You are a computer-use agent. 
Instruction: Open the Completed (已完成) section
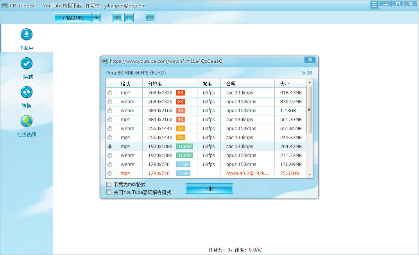(x=27, y=69)
